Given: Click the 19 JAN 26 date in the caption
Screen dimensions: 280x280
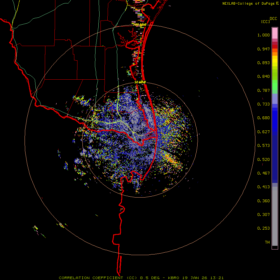Looking at the screenshot, I should point(194,278).
